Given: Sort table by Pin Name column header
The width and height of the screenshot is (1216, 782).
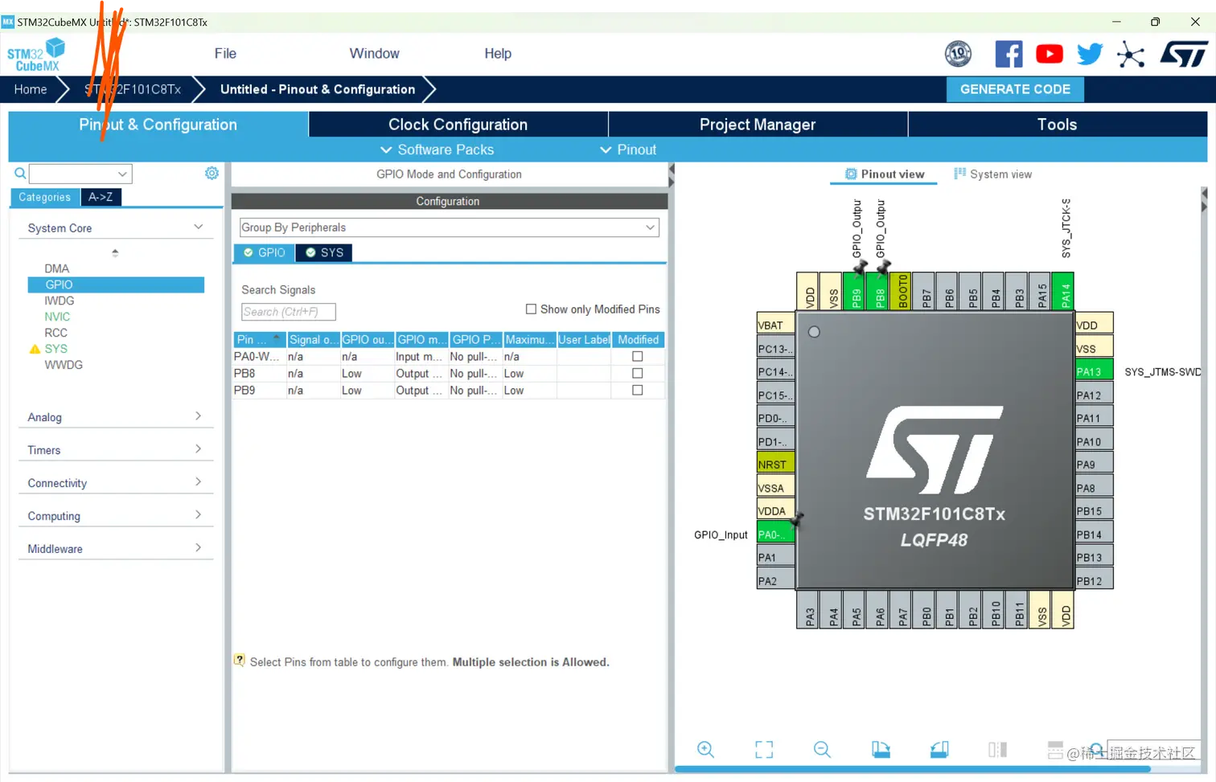Looking at the screenshot, I should pyautogui.click(x=260, y=340).
